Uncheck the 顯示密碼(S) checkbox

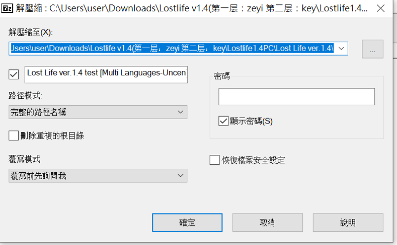(223, 121)
